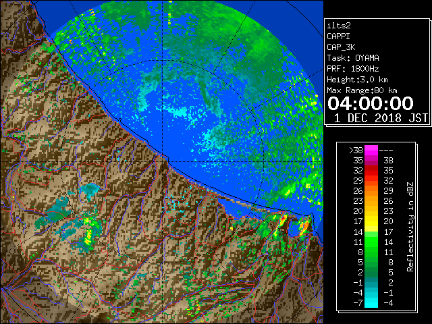Click the yellow echo cluster over the southwest mountains
432x324 pixels.
[88, 238]
